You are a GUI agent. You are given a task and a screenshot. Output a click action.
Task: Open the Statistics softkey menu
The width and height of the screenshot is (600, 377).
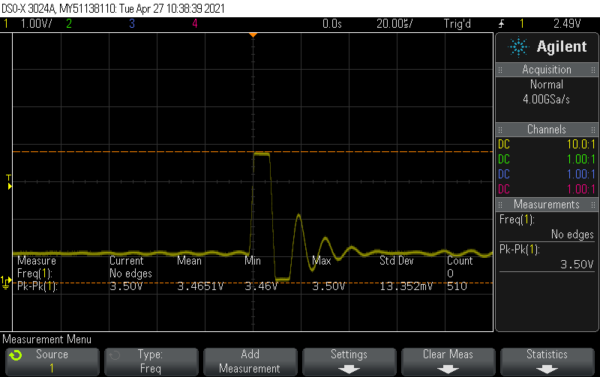tap(547, 362)
